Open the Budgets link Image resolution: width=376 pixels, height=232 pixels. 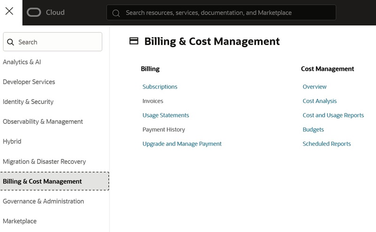pos(313,130)
